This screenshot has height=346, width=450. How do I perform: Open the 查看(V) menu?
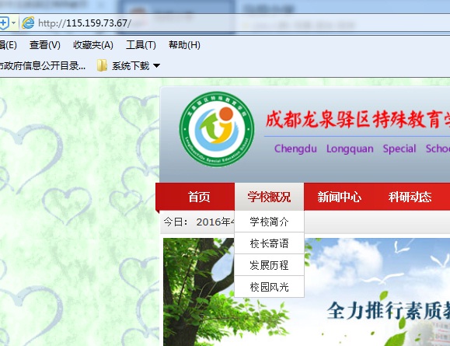(45, 45)
